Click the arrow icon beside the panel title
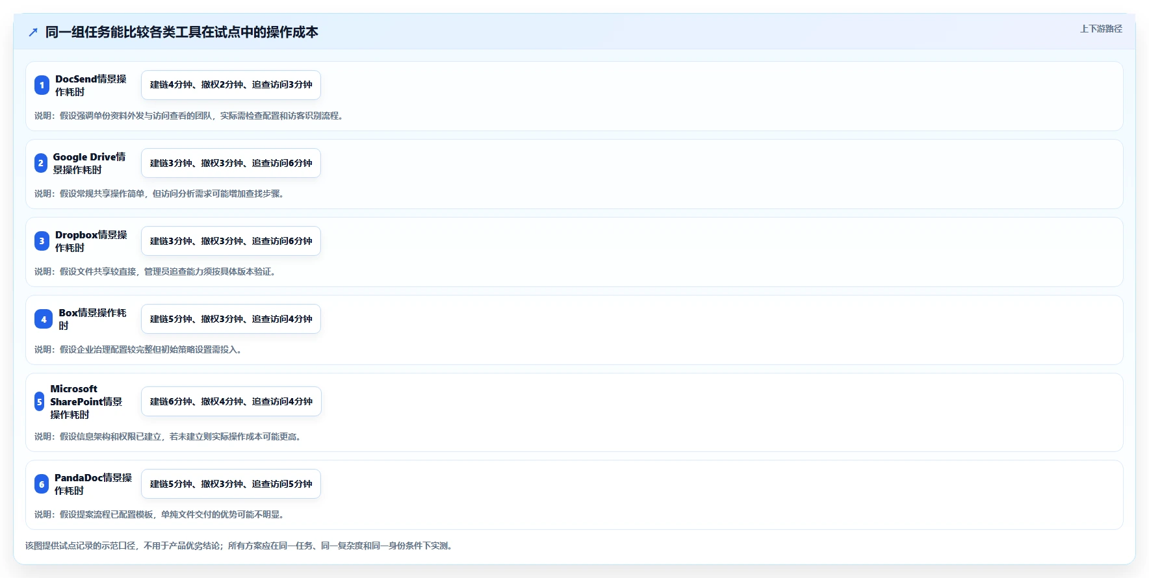Viewport: 1149px width, 578px height. coord(33,32)
